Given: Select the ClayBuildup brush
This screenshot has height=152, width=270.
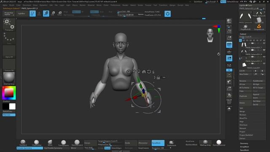Looking at the screenshot, I should tap(37, 143).
